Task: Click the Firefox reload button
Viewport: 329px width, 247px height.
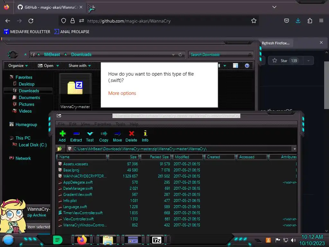Action: pos(31,21)
